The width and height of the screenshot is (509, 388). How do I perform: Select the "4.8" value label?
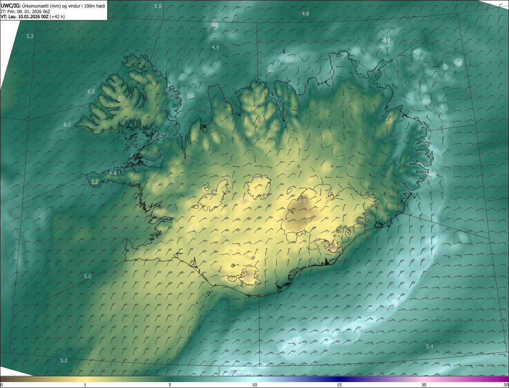(305, 14)
